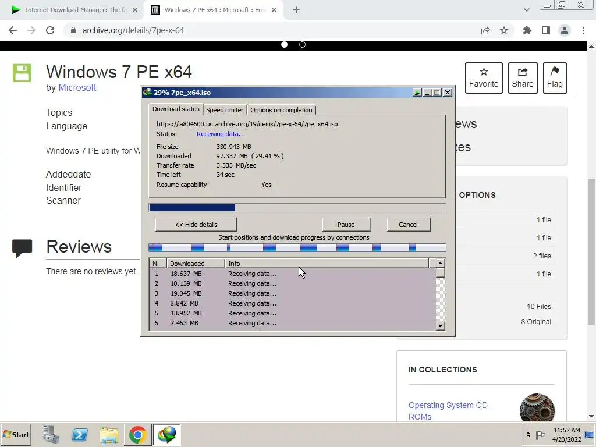Click connections list scroll up arrow
The height and width of the screenshot is (447, 596).
[440, 263]
